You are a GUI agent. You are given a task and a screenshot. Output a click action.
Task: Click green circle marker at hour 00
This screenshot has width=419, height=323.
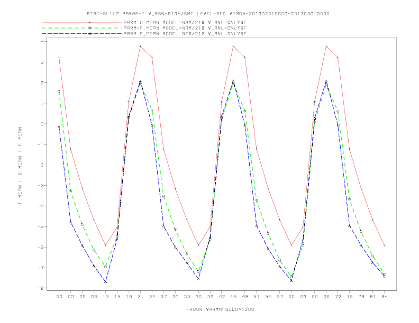[59, 91]
